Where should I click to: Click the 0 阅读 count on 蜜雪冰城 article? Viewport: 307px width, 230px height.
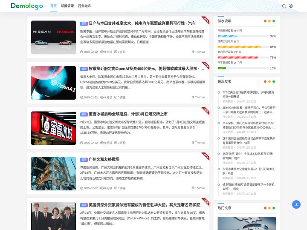click(108, 143)
